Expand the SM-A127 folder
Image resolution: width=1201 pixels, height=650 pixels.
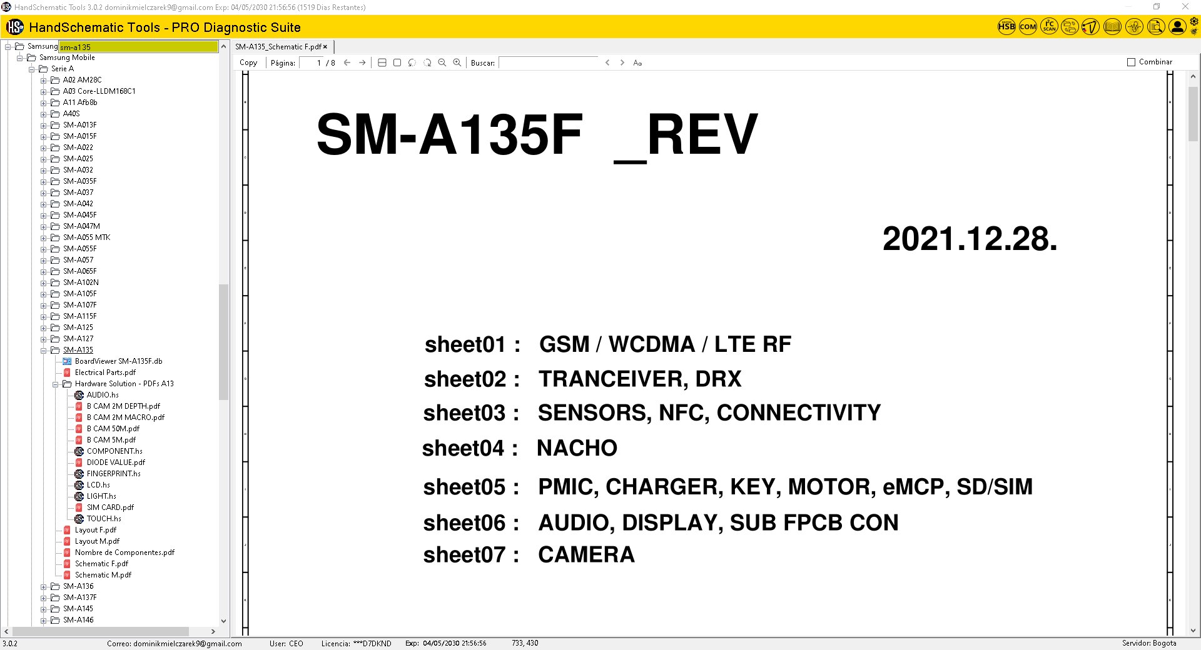click(44, 339)
